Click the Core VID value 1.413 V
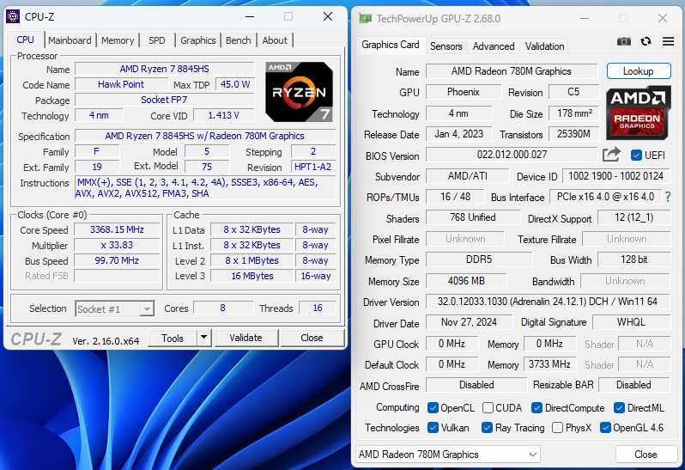685x470 pixels. [223, 115]
